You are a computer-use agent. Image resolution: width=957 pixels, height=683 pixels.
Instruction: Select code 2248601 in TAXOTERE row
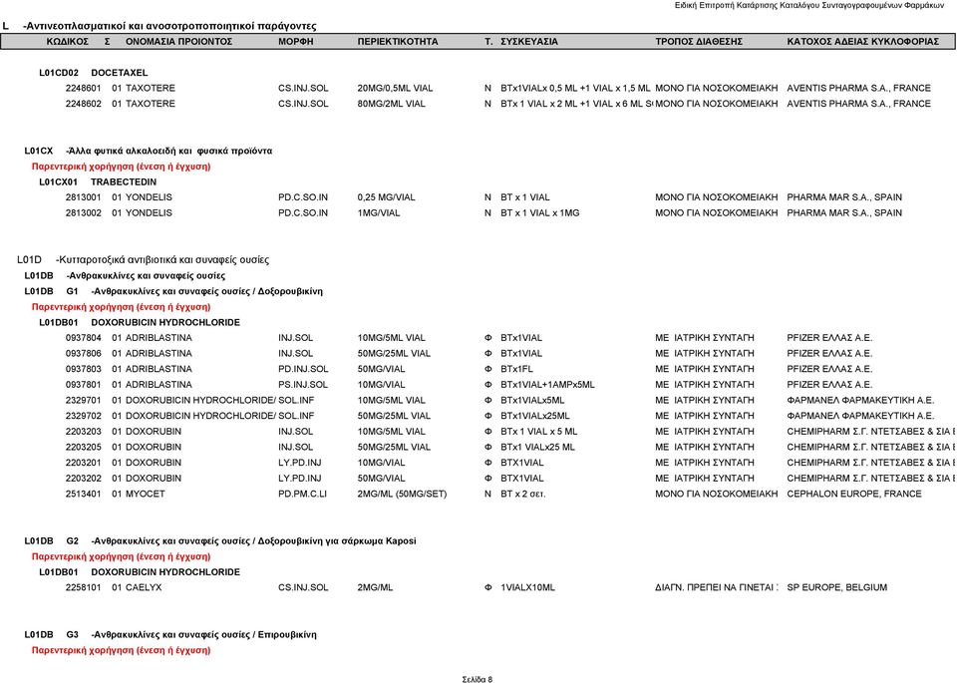click(x=84, y=88)
